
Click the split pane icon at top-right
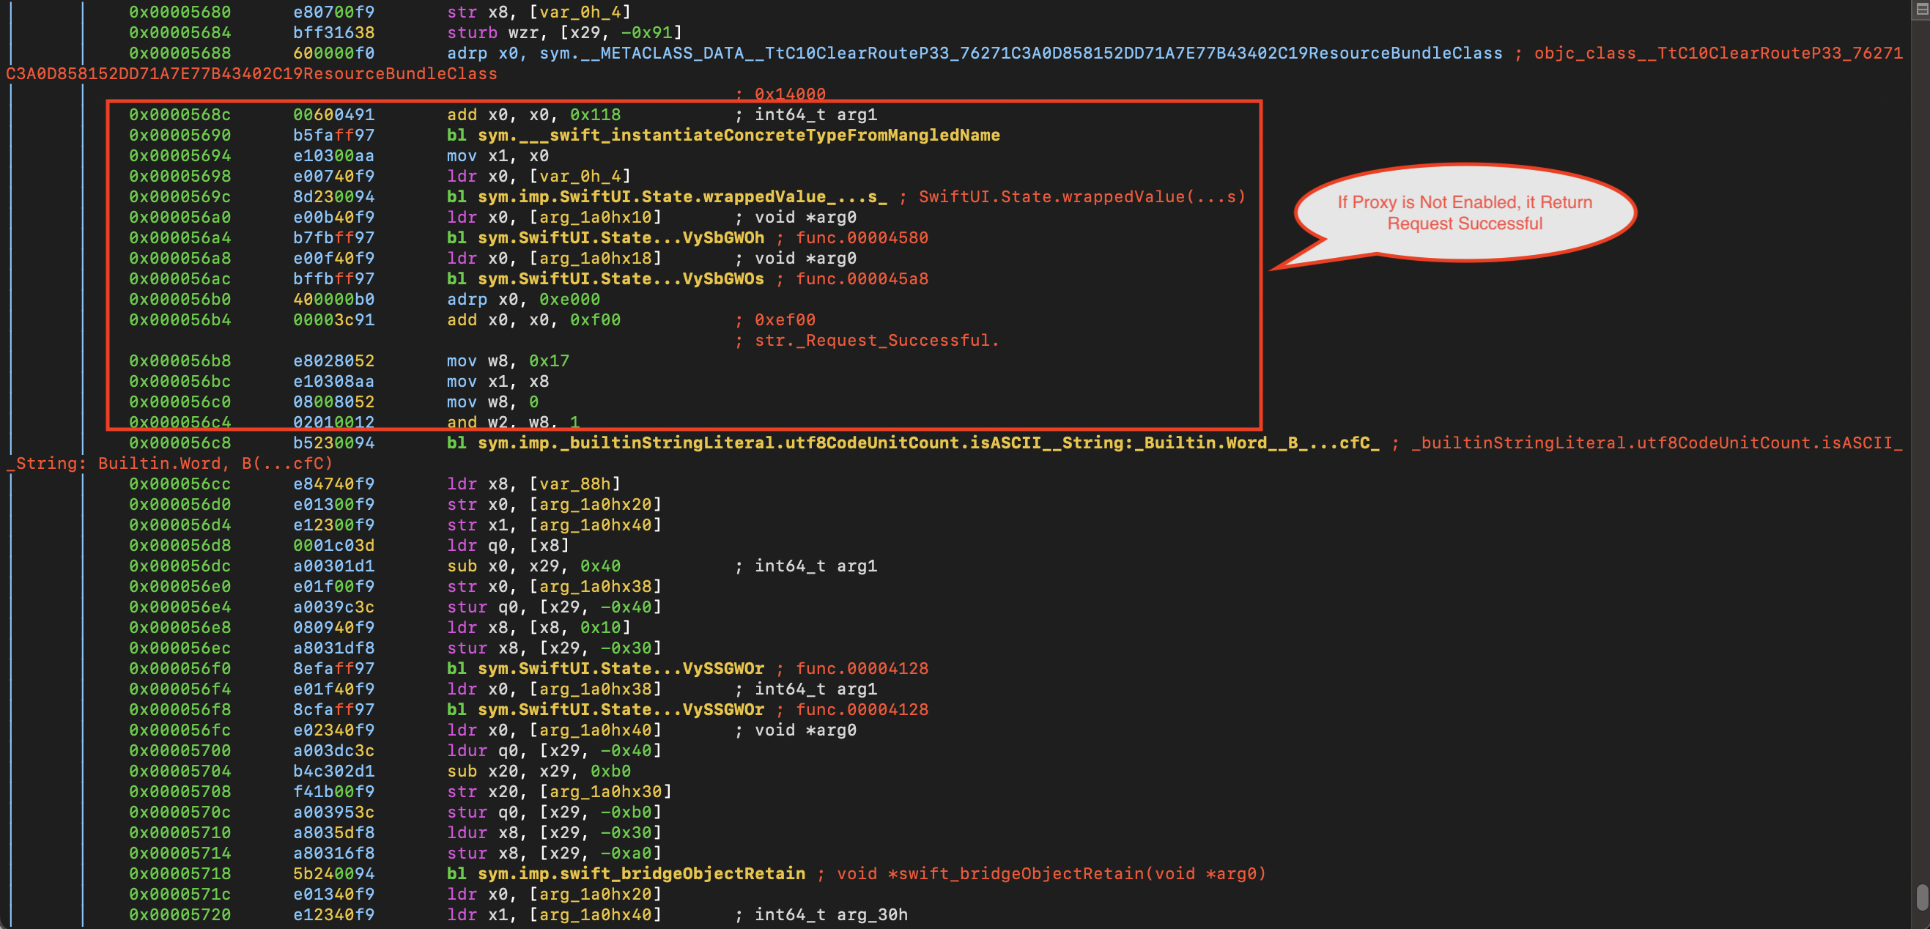point(1922,9)
